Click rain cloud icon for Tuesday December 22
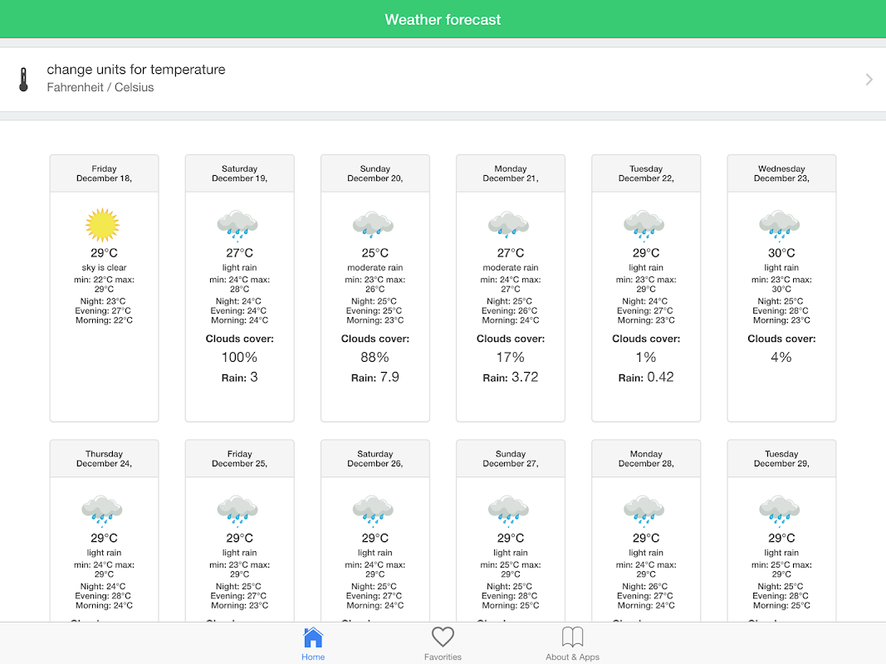 [x=644, y=224]
